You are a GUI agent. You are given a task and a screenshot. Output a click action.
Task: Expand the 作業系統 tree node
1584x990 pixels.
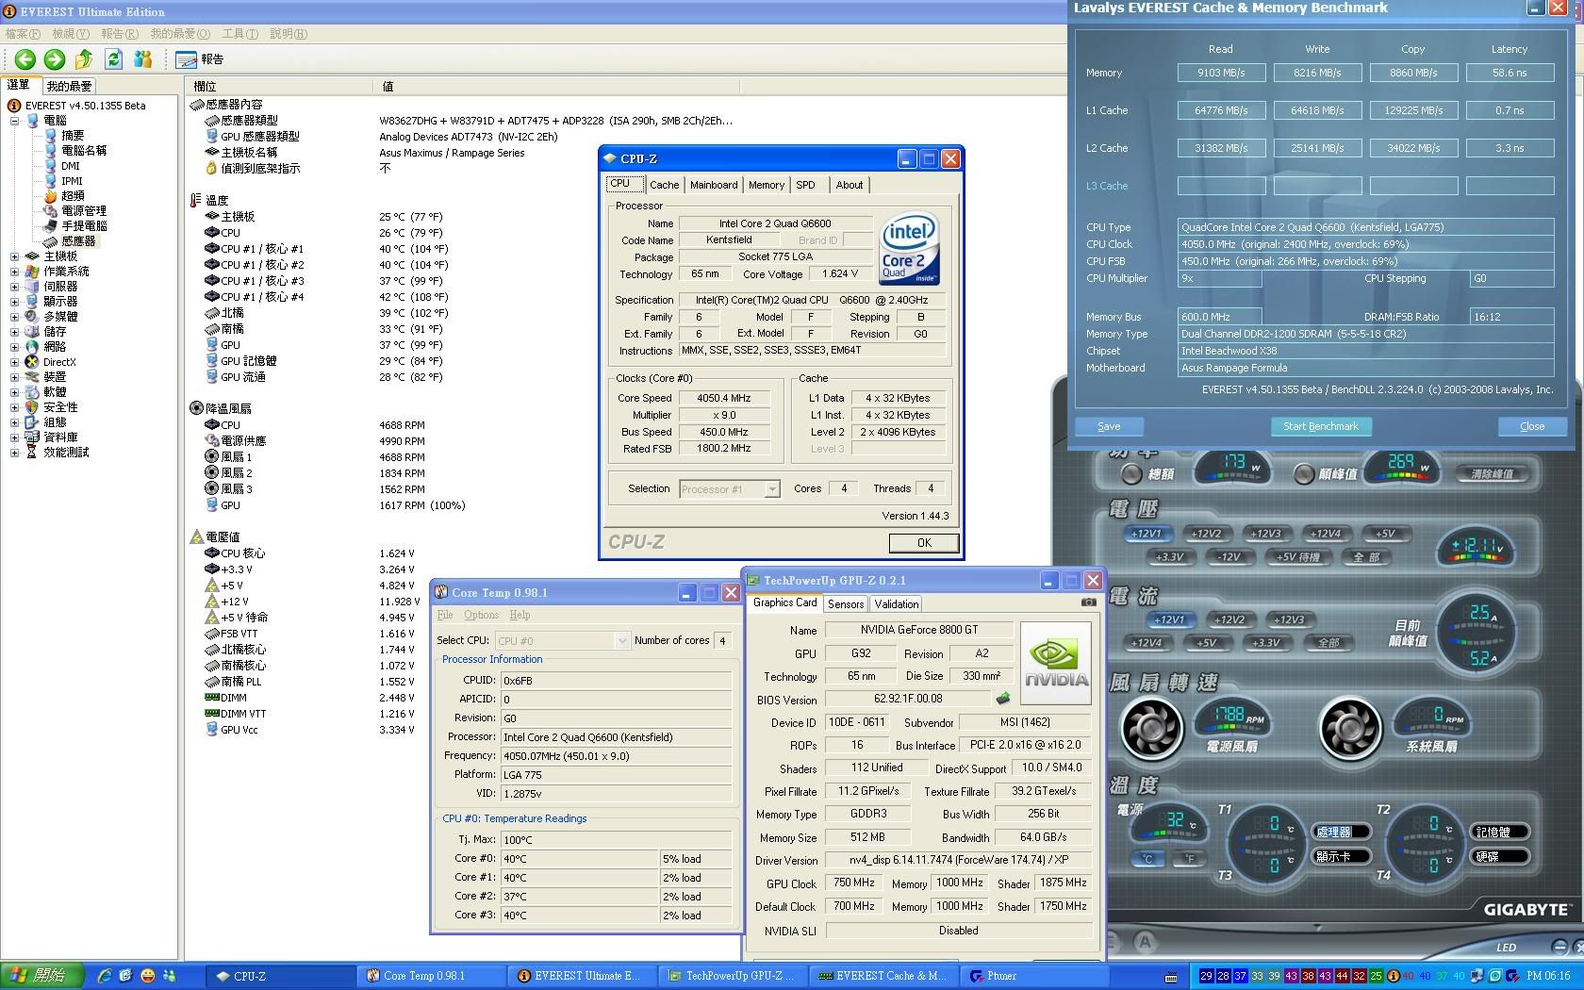click(x=14, y=272)
